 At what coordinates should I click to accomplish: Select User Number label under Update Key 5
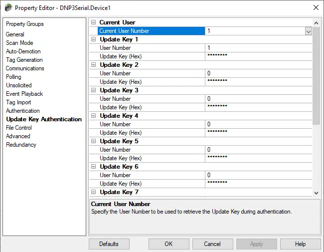pos(115,150)
